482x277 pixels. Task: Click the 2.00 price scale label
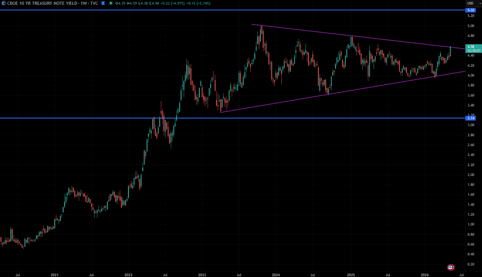tap(470, 174)
